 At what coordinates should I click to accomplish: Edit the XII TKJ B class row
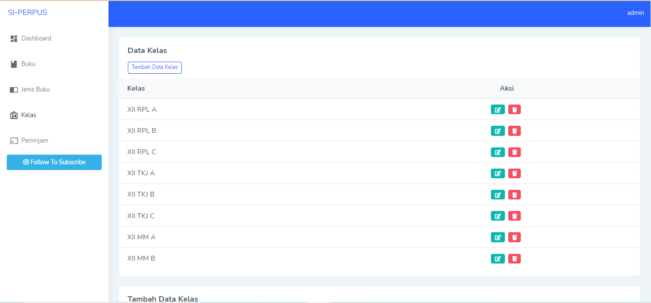(x=498, y=195)
